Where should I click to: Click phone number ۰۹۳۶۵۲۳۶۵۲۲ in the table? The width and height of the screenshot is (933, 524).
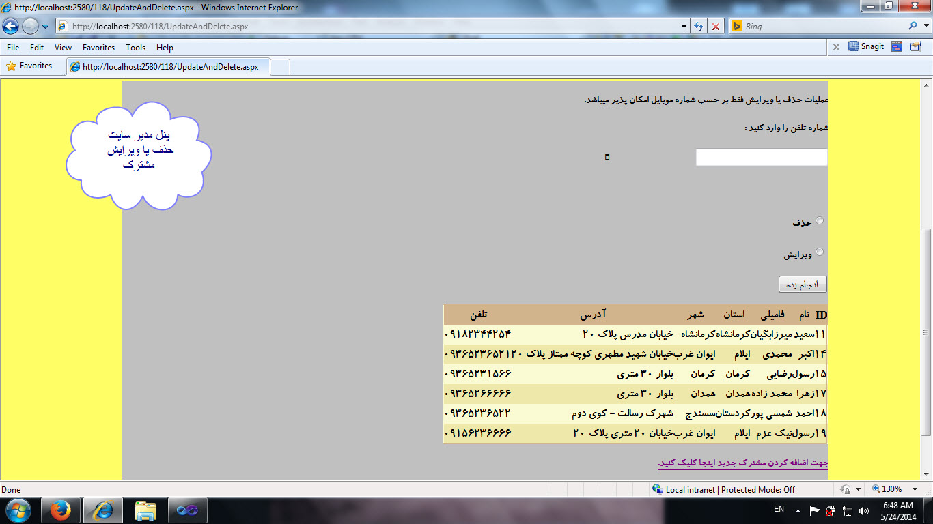(477, 413)
